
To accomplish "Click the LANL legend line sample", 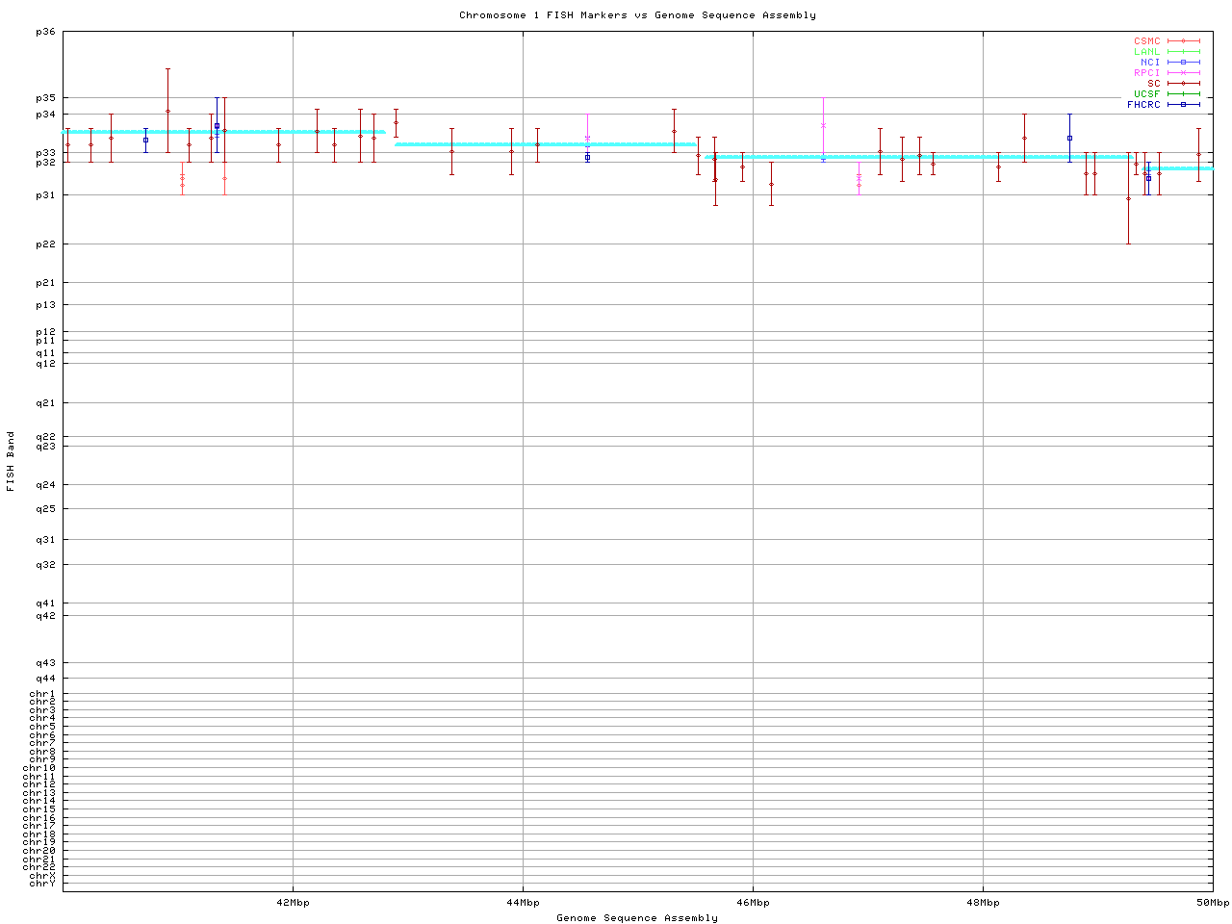I will (x=1183, y=52).
